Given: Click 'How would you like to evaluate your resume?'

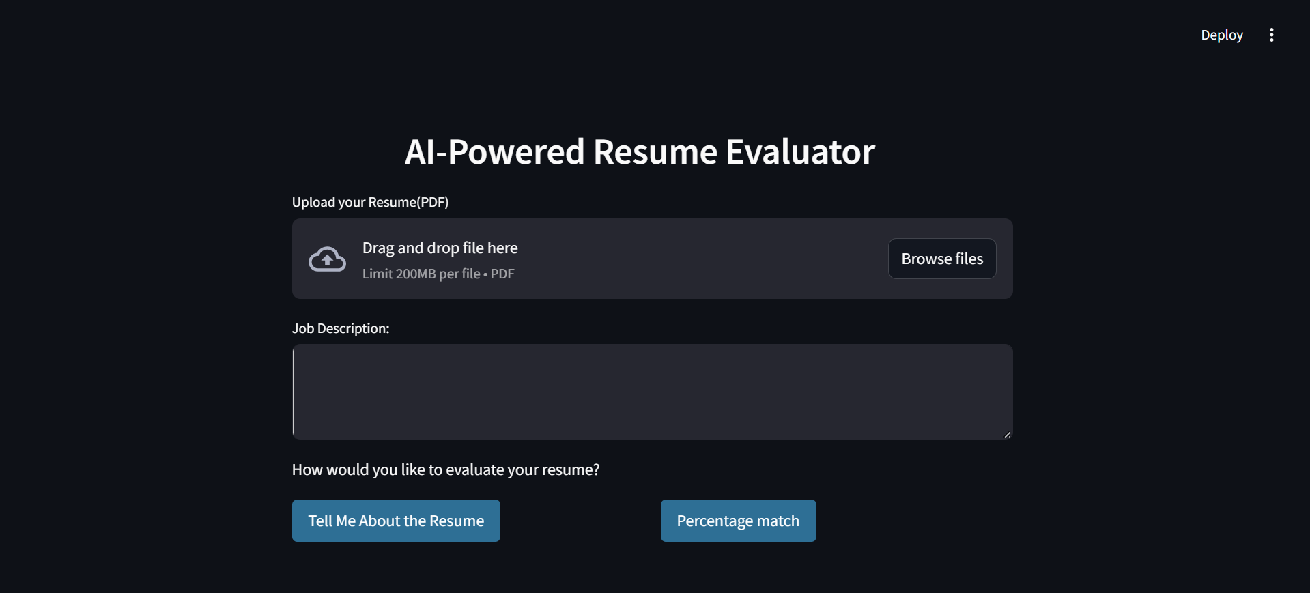Looking at the screenshot, I should click(x=446, y=469).
